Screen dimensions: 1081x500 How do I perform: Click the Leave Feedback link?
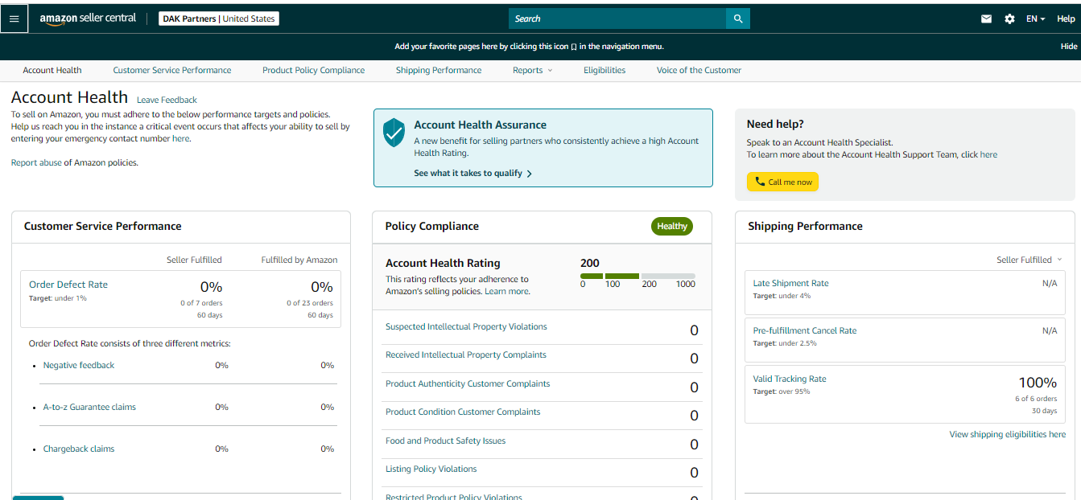167,100
